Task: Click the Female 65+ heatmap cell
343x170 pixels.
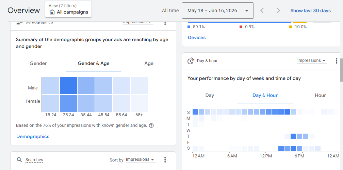Action: (139, 103)
